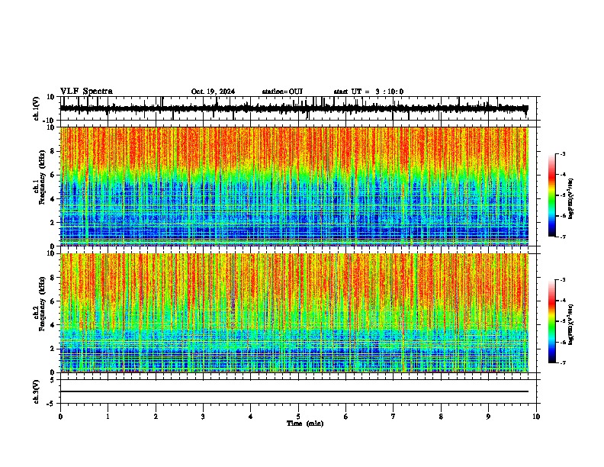Click the time axis tick label "3"
The height and width of the screenshot is (467, 604).
tap(203, 417)
